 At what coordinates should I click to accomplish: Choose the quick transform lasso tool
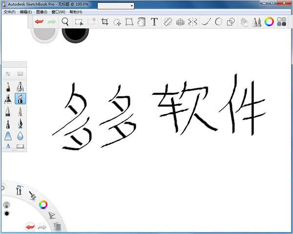pos(117,22)
